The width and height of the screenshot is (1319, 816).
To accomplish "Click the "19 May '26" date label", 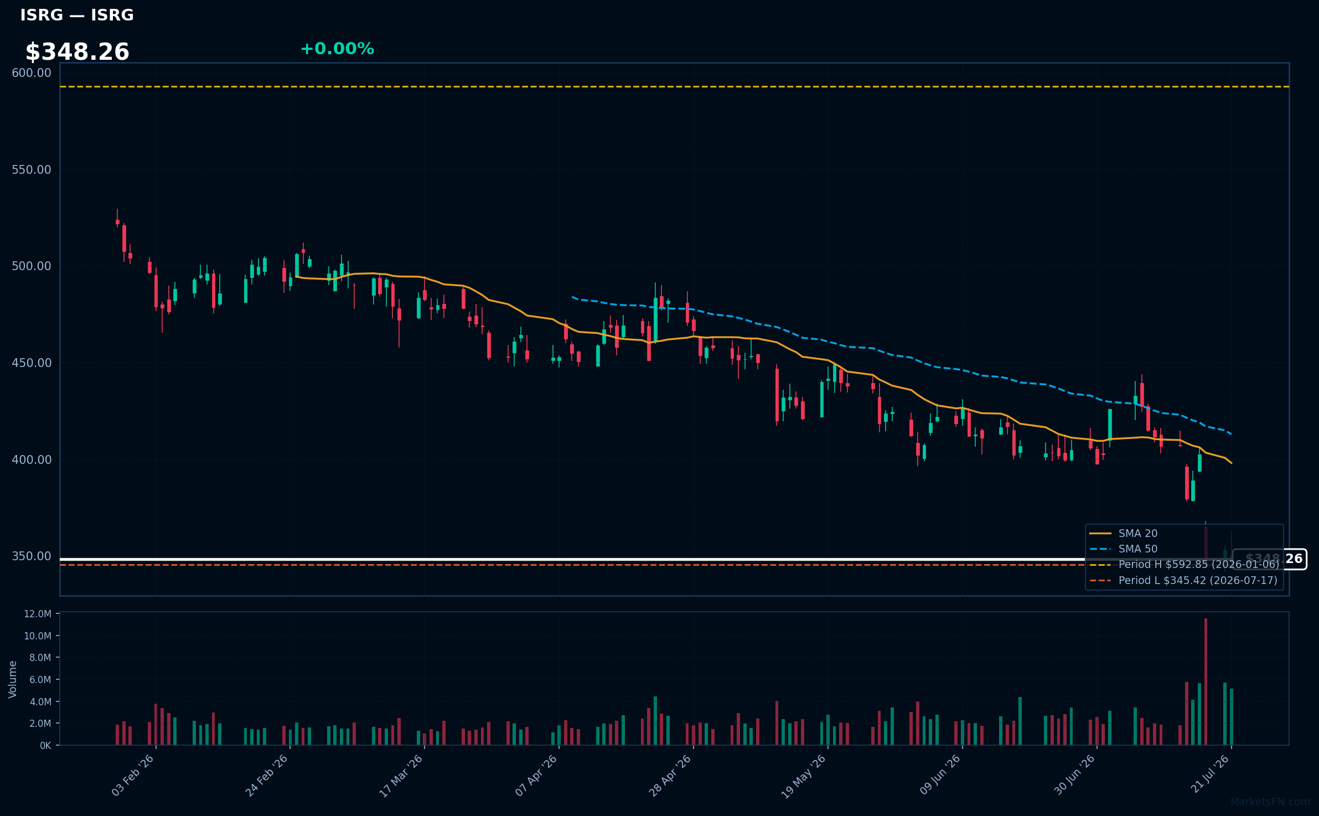I will (804, 776).
